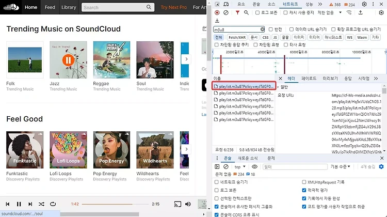
Task: Enable 네트워크 숨기기 in console settings
Action: (x=216, y=182)
